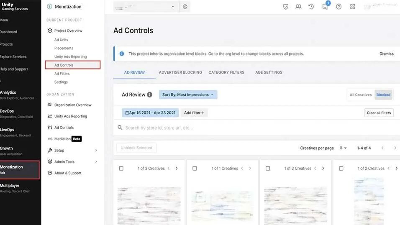This screenshot has width=400, height=225.
Task: Show next creative in 1 of 2 Creatives card
Action: tap(396, 169)
